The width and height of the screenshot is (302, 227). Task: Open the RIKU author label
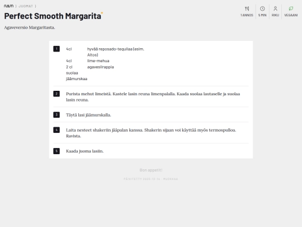click(275, 15)
